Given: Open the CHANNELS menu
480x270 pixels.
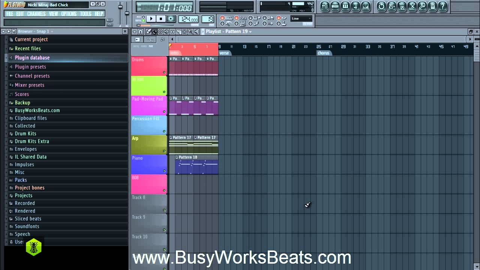Looking at the screenshot, I should click(36, 14).
